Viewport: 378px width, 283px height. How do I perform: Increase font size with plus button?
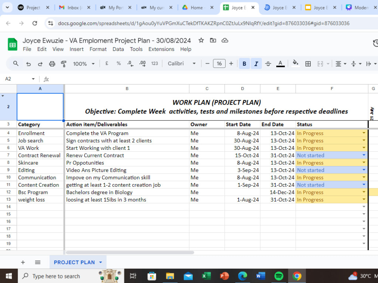(231, 63)
